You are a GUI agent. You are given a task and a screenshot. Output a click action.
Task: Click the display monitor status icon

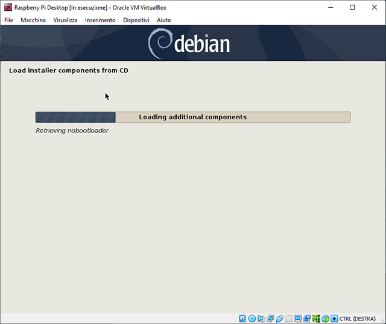(x=298, y=318)
